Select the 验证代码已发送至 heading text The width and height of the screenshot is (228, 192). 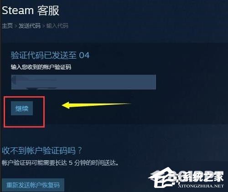pos(44,55)
